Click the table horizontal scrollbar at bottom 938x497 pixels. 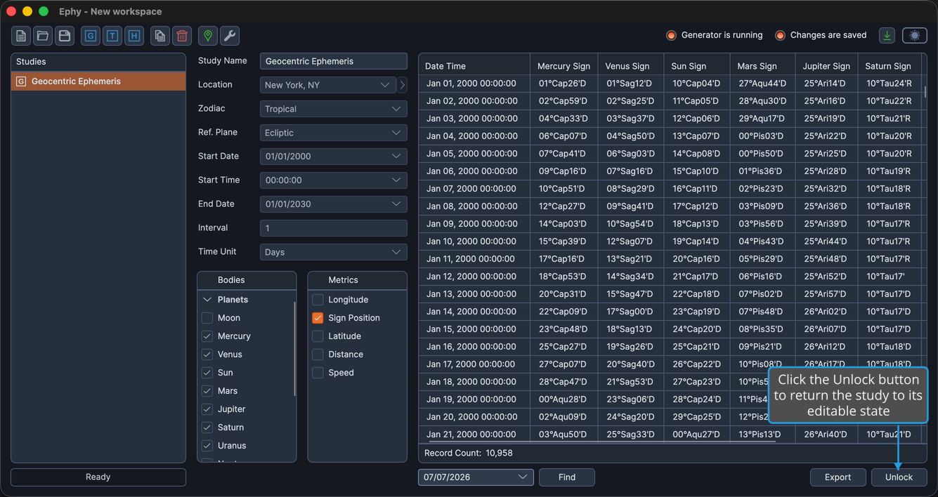point(601,442)
